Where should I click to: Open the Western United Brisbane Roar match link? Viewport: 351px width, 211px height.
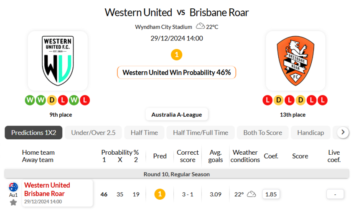click(x=47, y=189)
